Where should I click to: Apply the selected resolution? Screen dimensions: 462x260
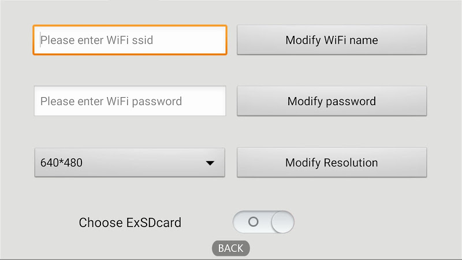pos(331,162)
